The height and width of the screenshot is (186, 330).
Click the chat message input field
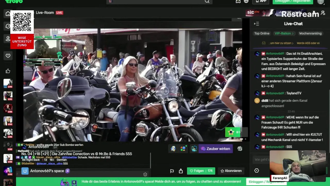pyautogui.click(x=262, y=159)
